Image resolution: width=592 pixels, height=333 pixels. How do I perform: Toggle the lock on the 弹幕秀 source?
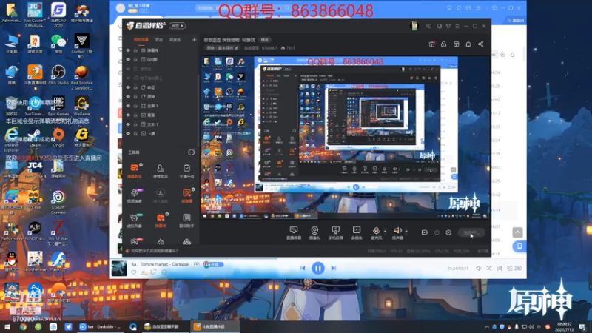pyautogui.click(x=135, y=50)
